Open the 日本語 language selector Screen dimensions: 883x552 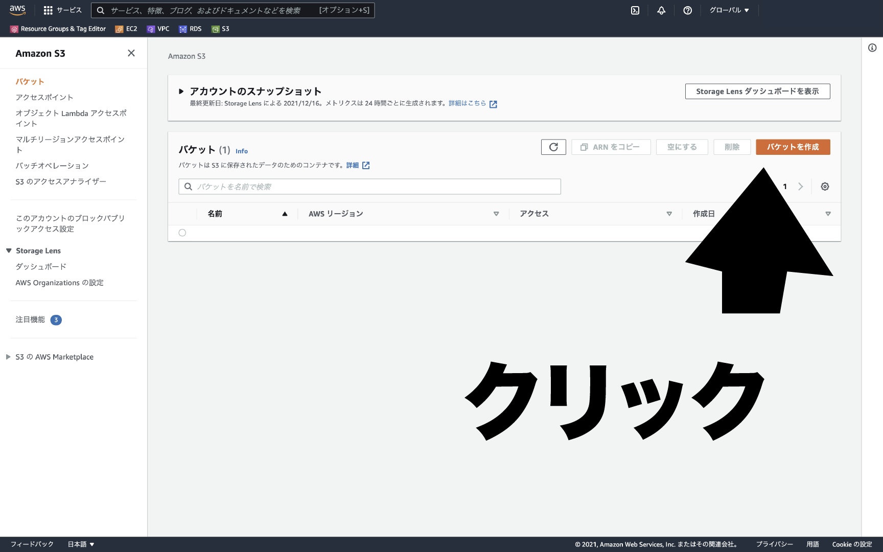(x=81, y=544)
